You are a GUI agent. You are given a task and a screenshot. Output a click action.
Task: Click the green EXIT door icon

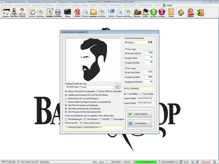click(x=200, y=13)
